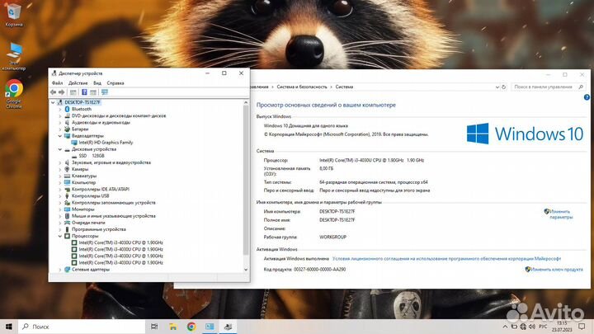
Task: Click the Control Panel search field
Action: (548, 87)
